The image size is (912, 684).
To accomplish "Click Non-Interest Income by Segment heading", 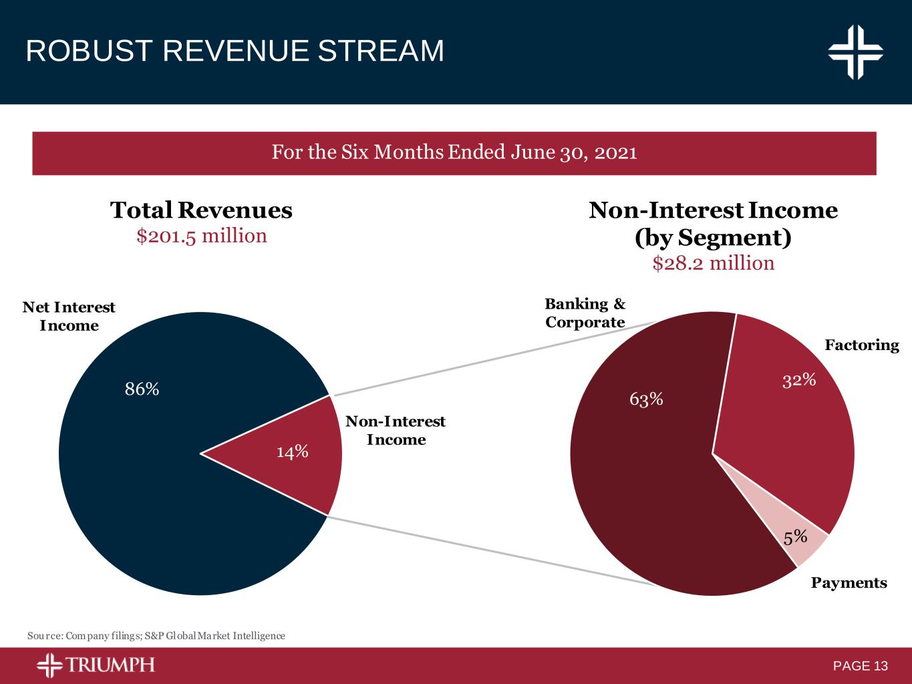I will tap(713, 224).
